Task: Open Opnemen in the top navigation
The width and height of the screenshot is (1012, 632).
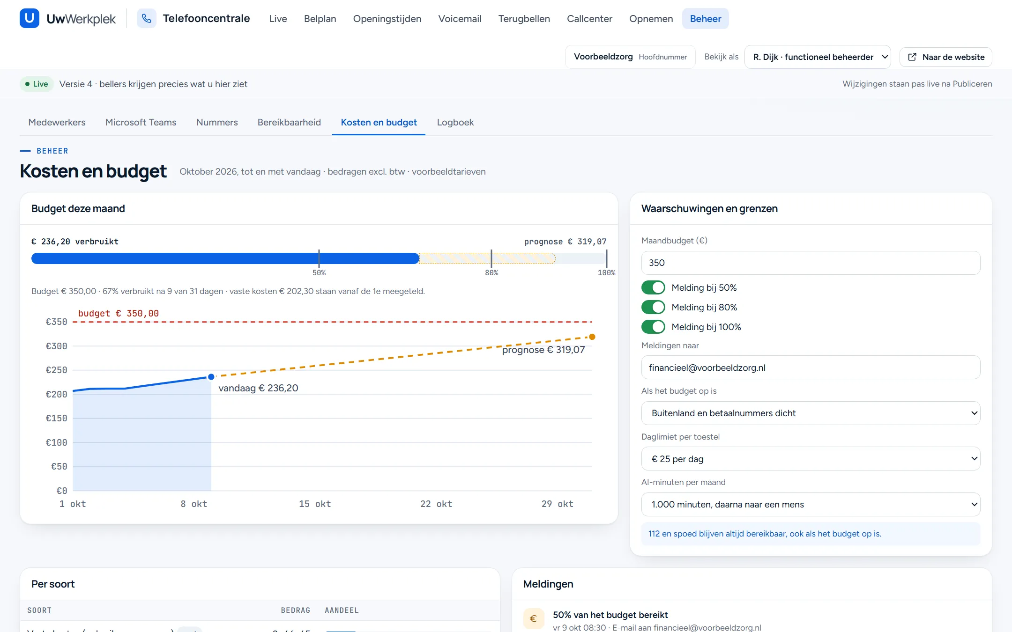Action: (x=651, y=19)
